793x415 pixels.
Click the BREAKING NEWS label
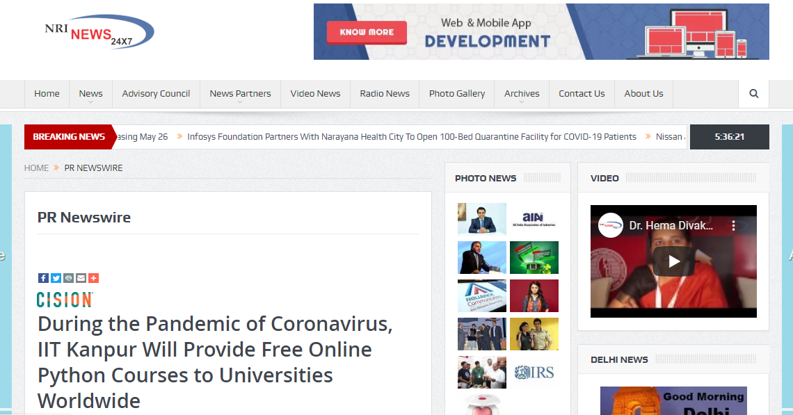[70, 136]
